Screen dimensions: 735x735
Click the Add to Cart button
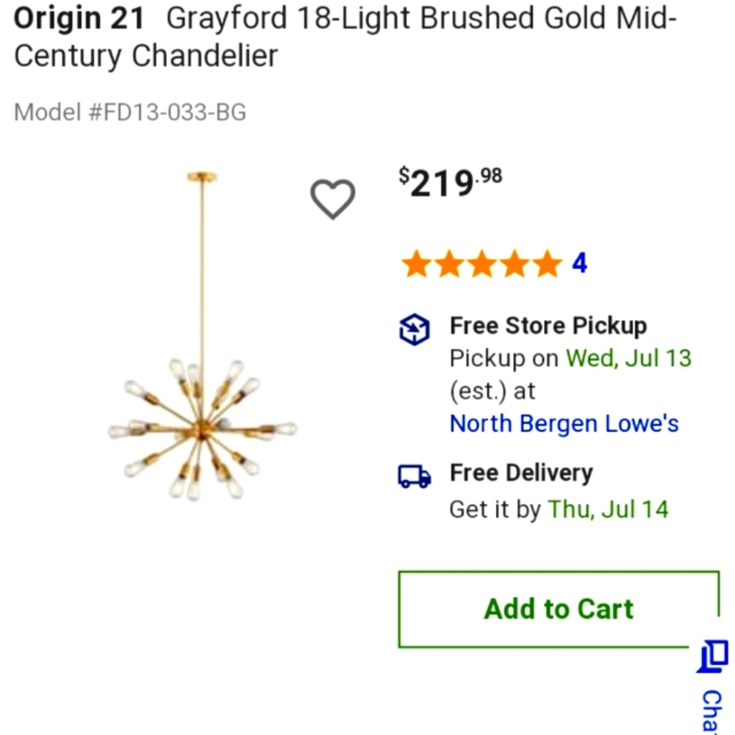coord(559,609)
